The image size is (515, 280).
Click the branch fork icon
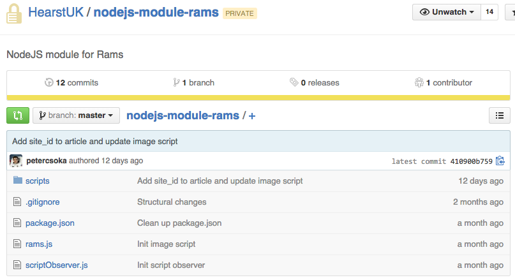pos(176,82)
